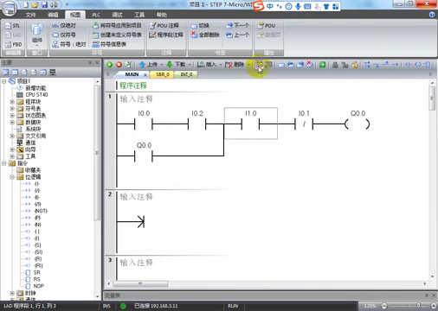The width and height of the screenshot is (438, 311).
Task: Toggle network comments (程序段注释) display
Action: (x=166, y=35)
